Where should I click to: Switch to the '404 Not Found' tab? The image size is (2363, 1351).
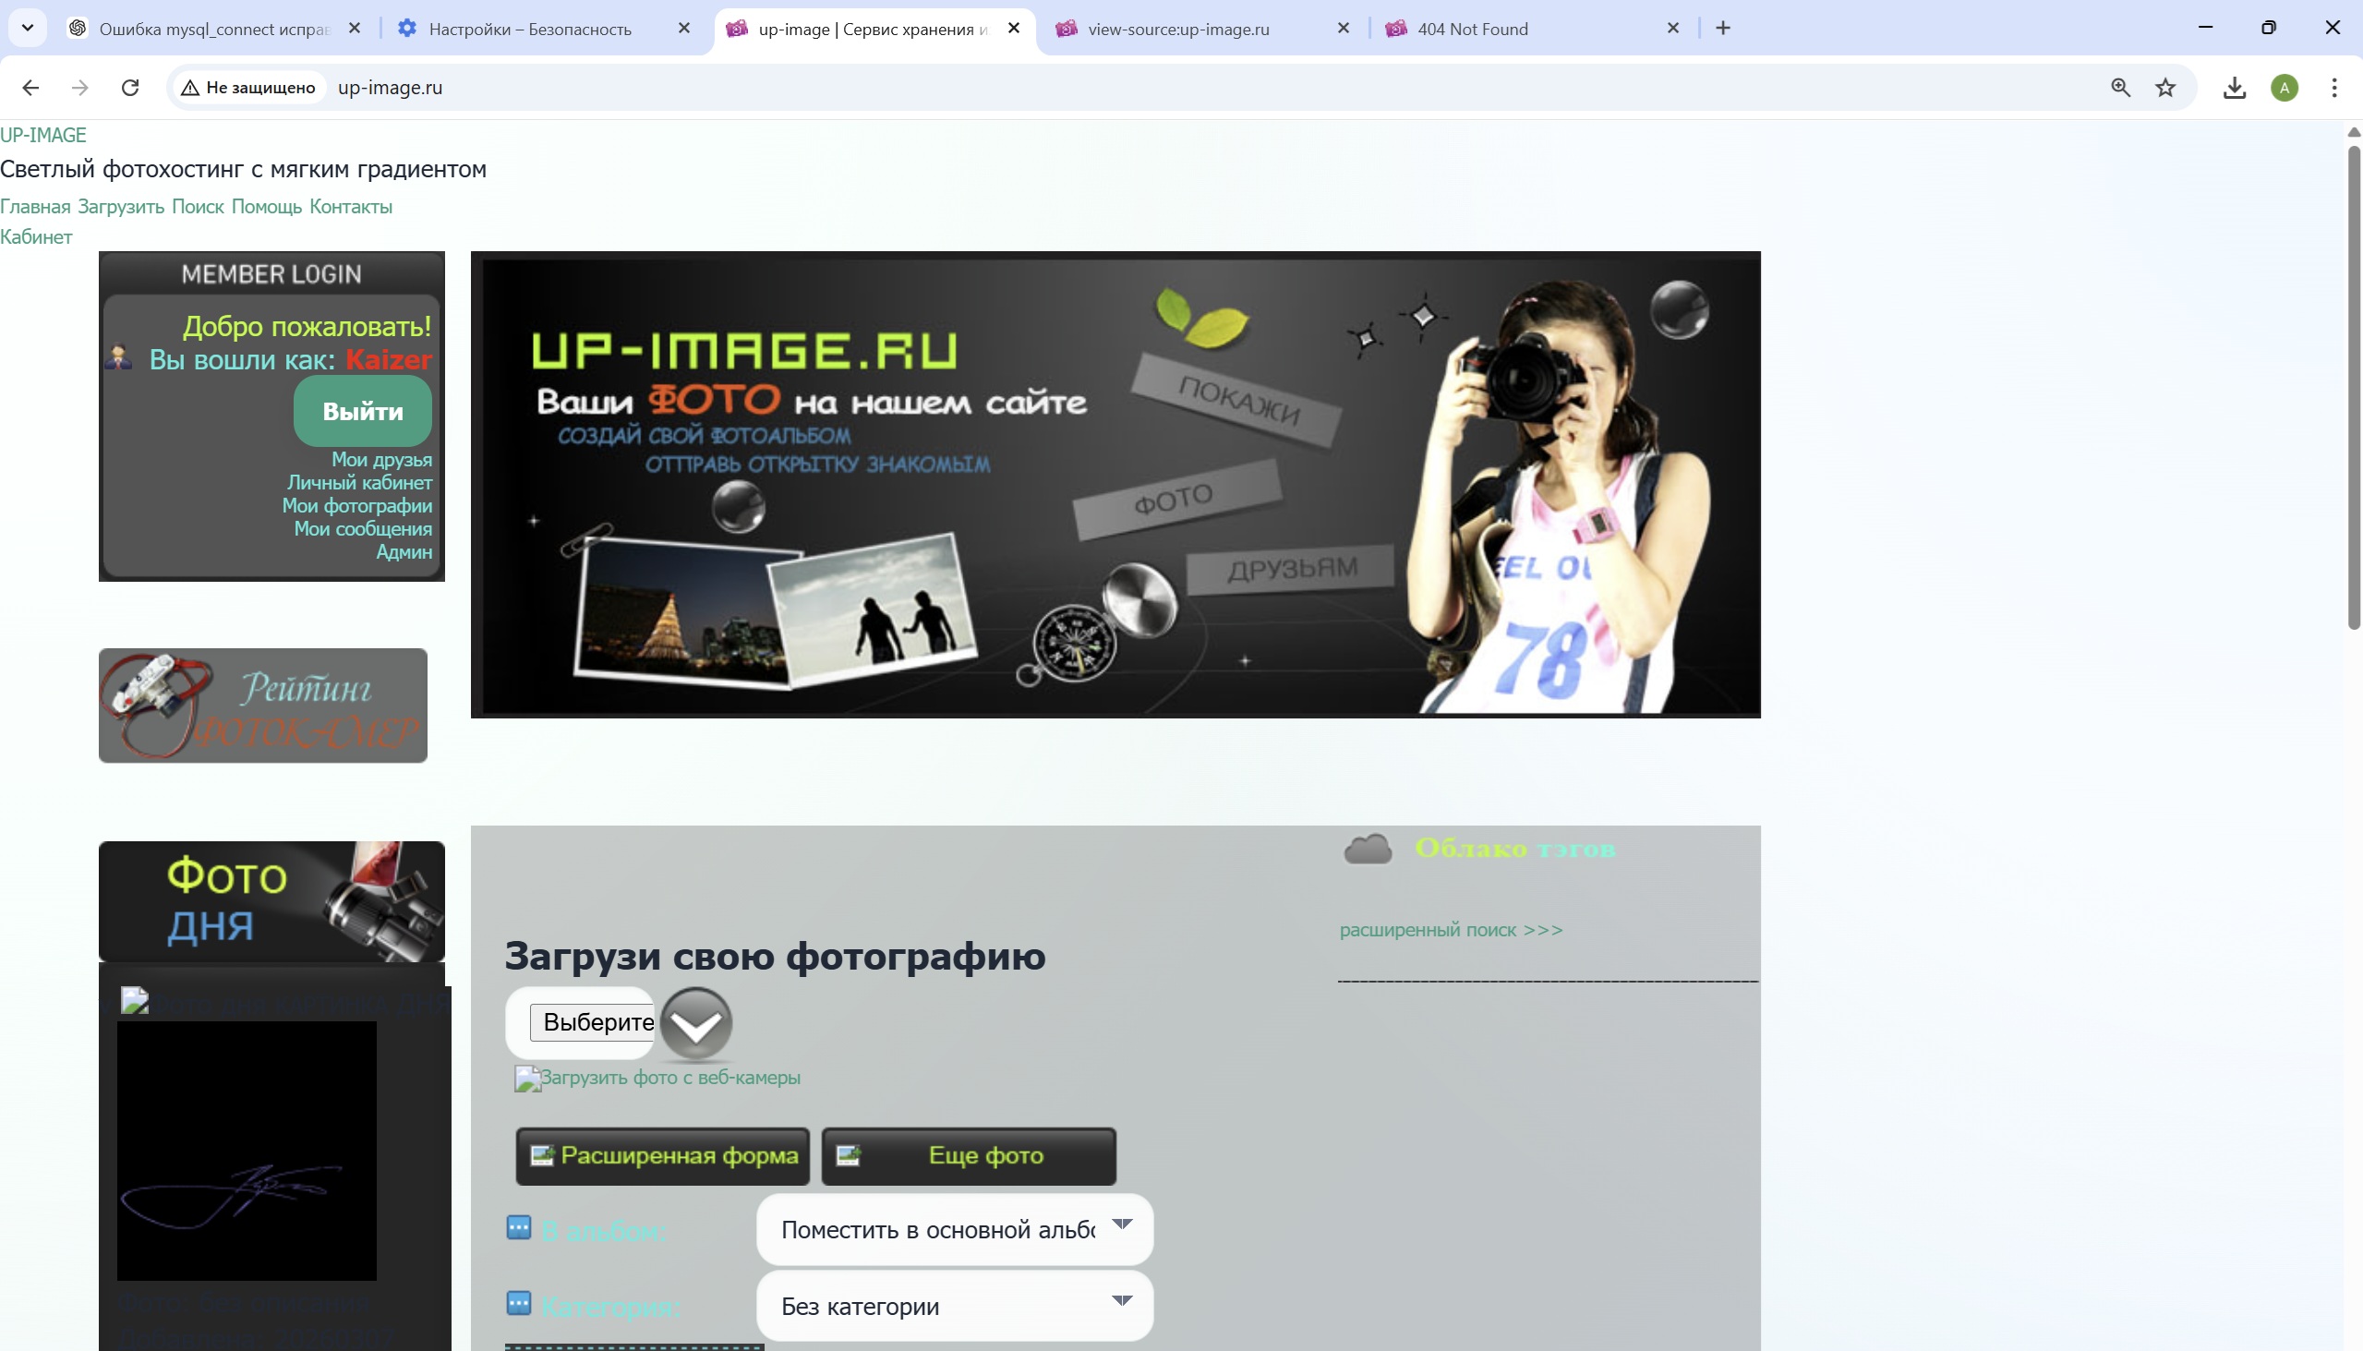tap(1472, 29)
